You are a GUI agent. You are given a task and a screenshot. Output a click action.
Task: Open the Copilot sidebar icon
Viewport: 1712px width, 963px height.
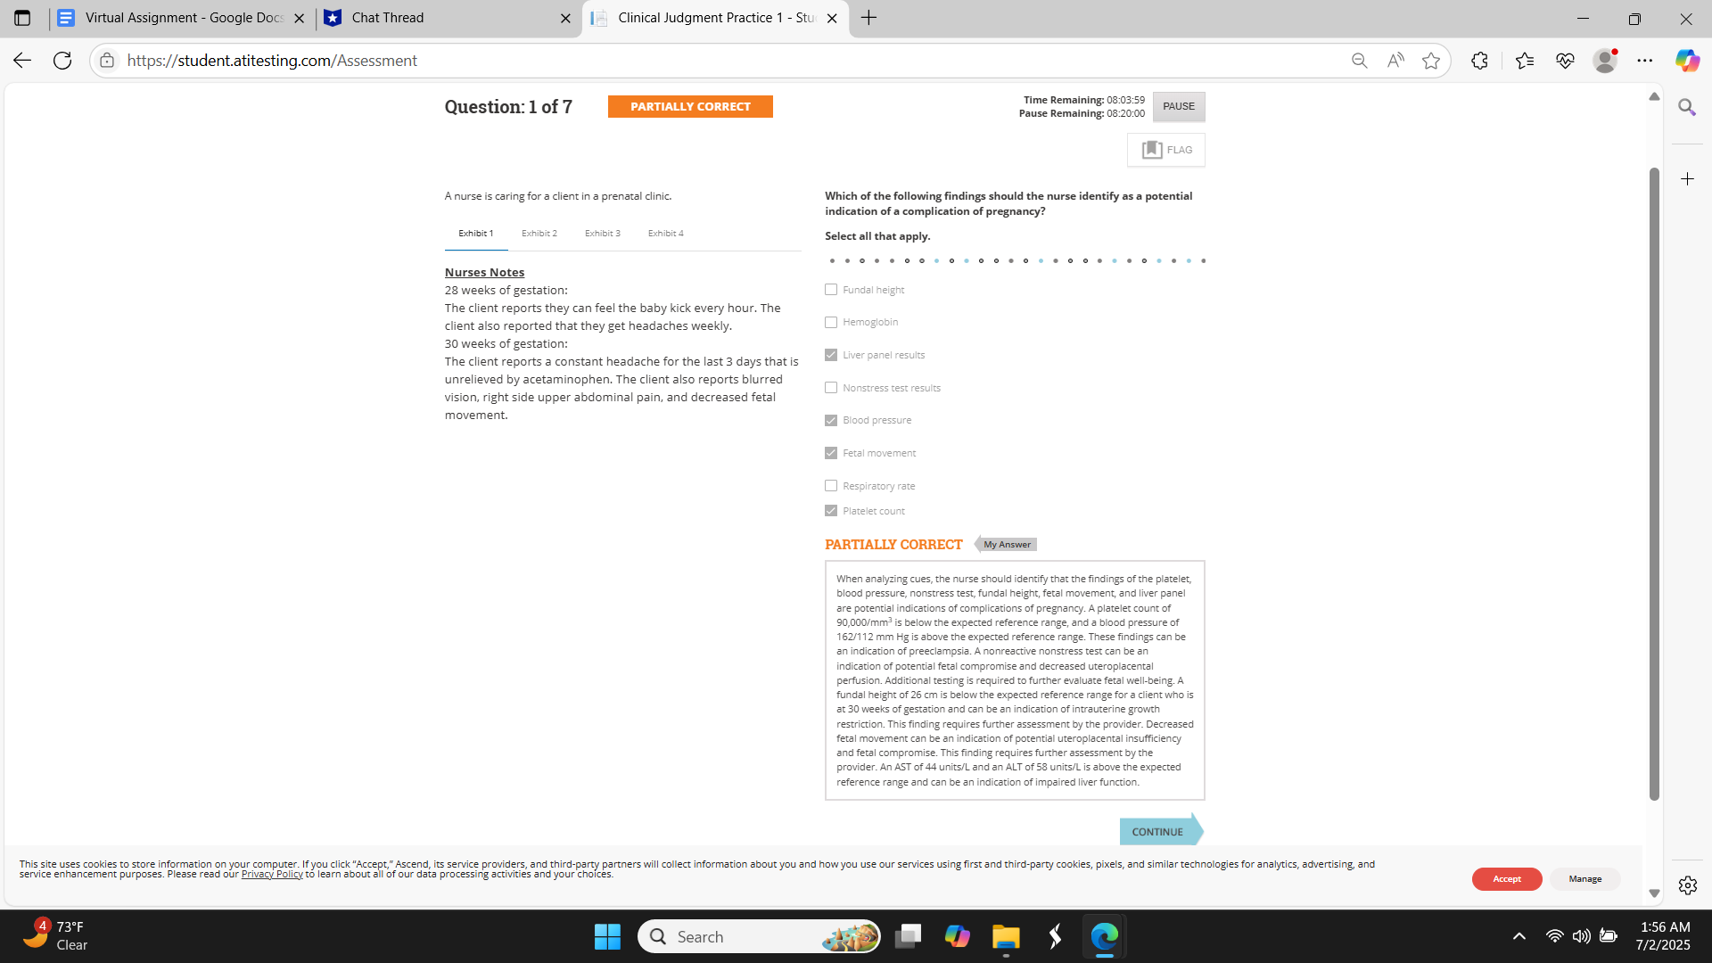tap(1687, 61)
